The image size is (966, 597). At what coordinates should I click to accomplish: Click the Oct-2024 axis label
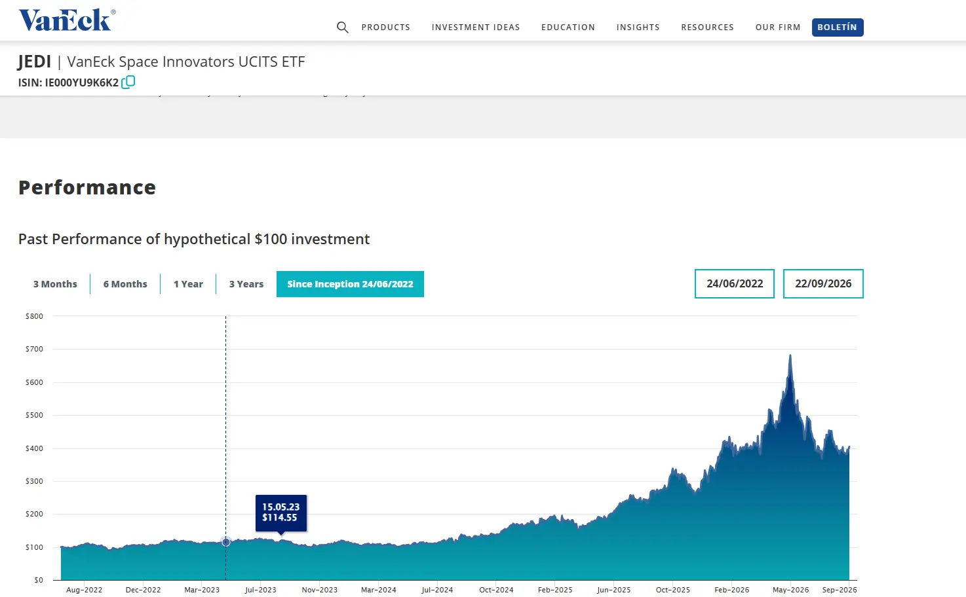(496, 590)
